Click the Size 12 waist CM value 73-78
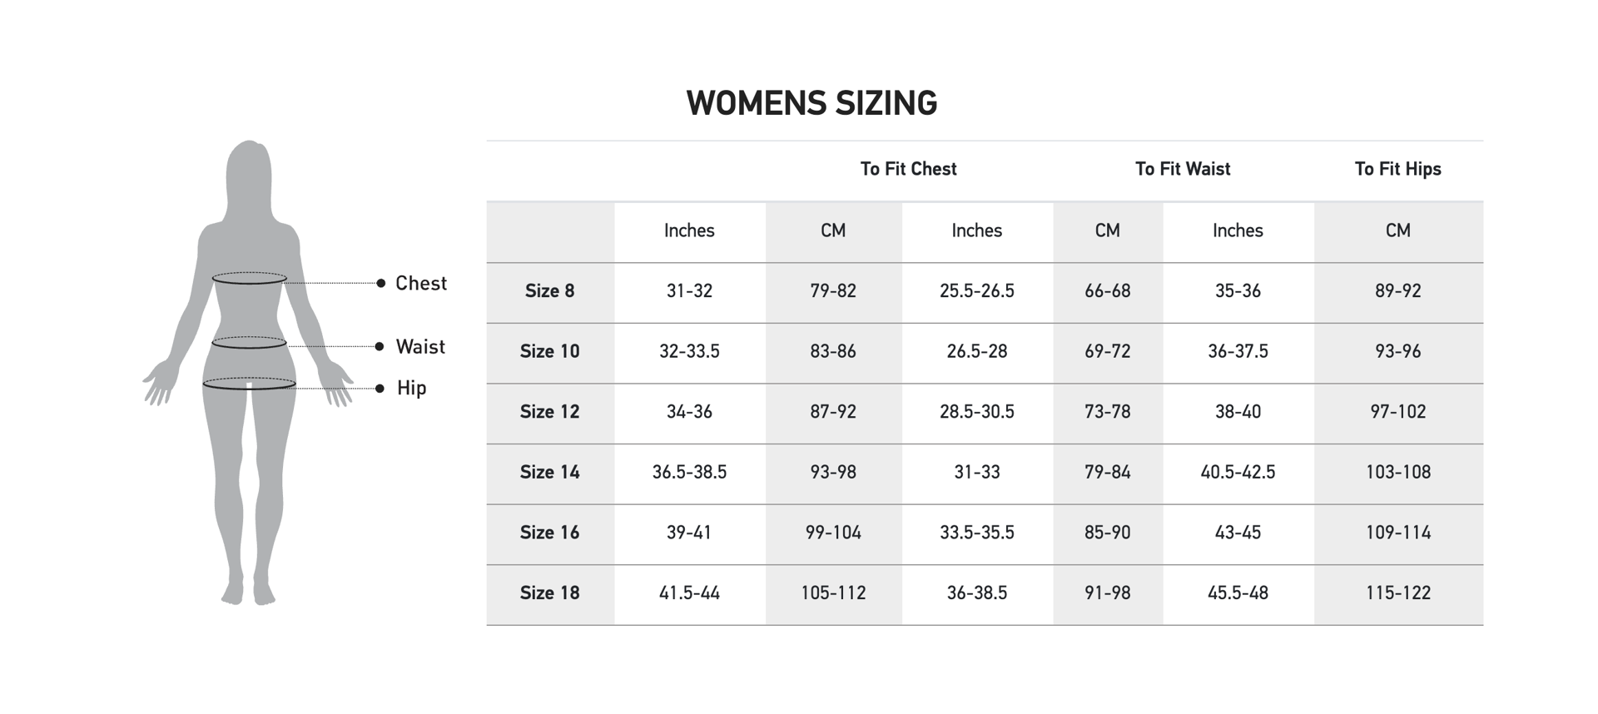Image resolution: width=1598 pixels, height=714 pixels. coord(1107,412)
